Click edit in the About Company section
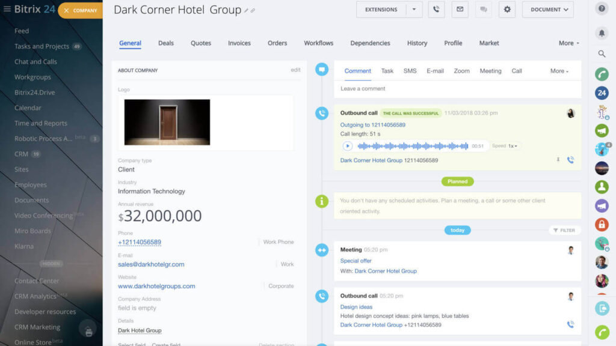616x346 pixels. click(295, 70)
